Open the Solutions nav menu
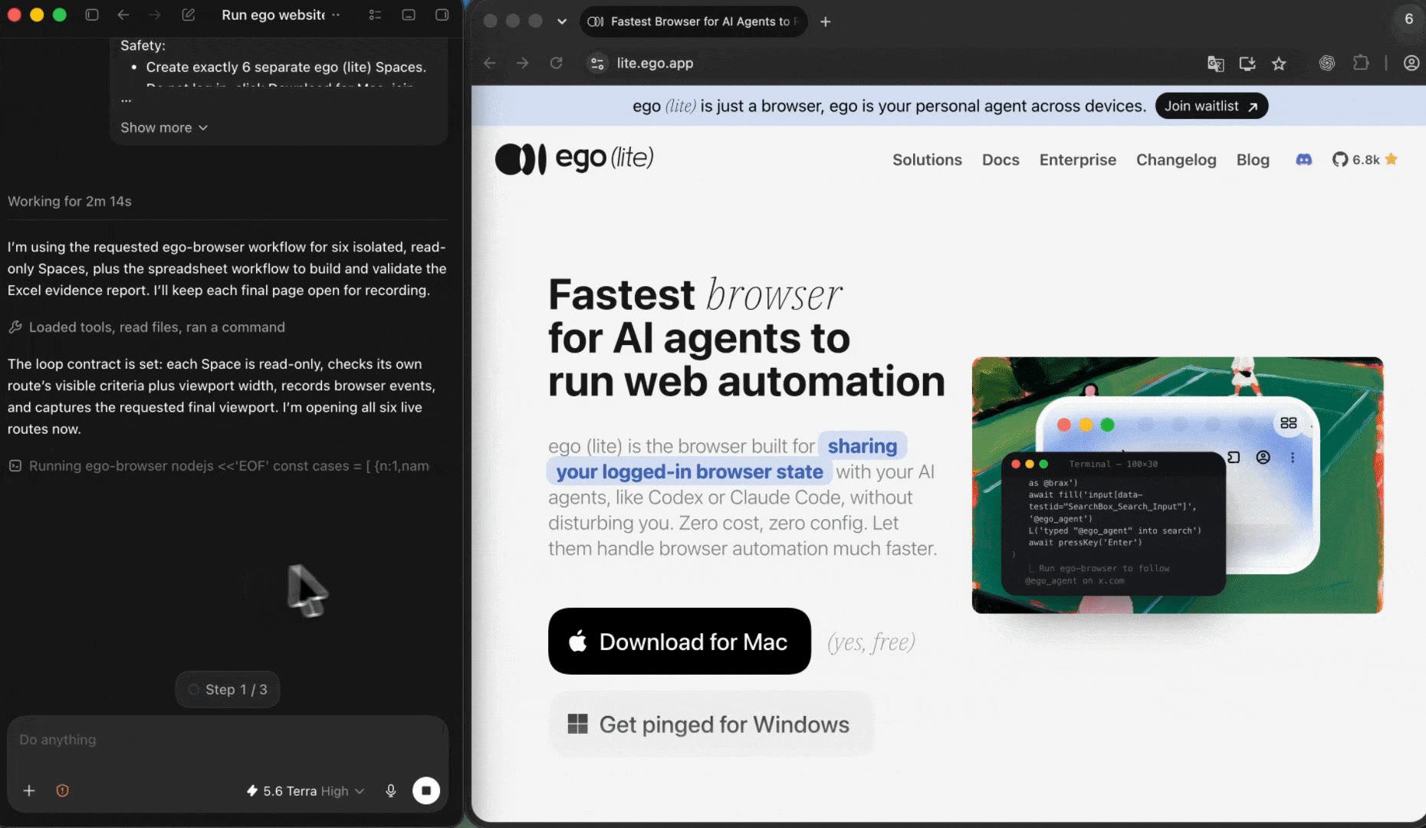 pos(927,159)
